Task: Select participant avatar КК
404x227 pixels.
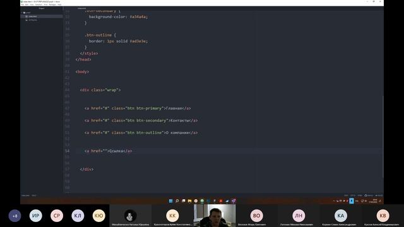Action: point(172,216)
